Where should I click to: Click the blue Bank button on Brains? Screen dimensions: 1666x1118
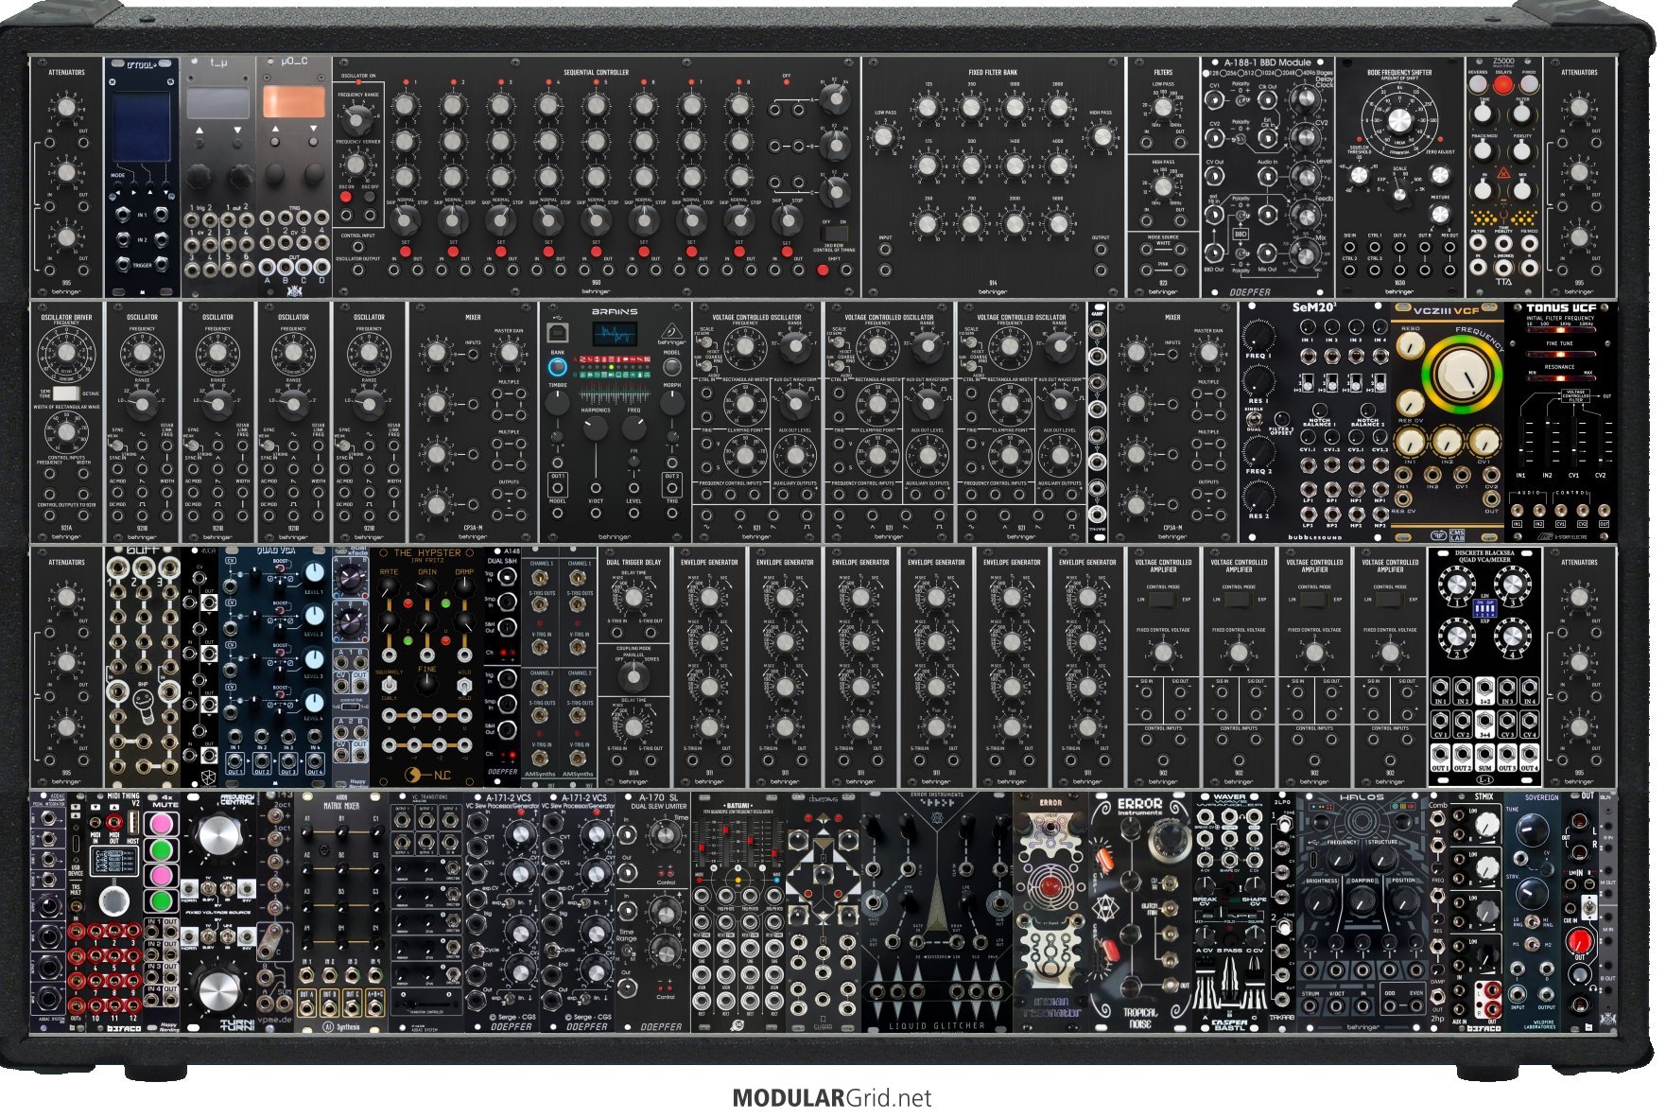pyautogui.click(x=558, y=367)
